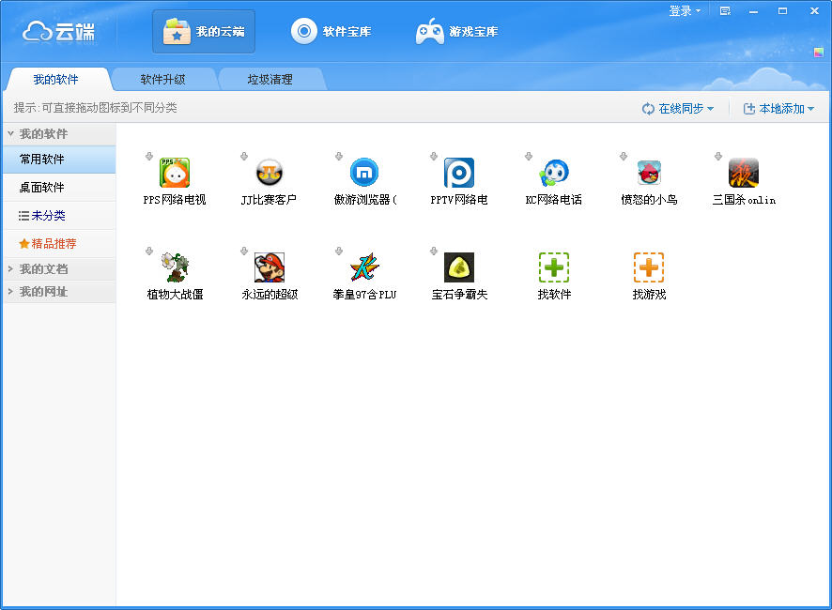Switch to the 垃圾清理 tab

pos(270,80)
